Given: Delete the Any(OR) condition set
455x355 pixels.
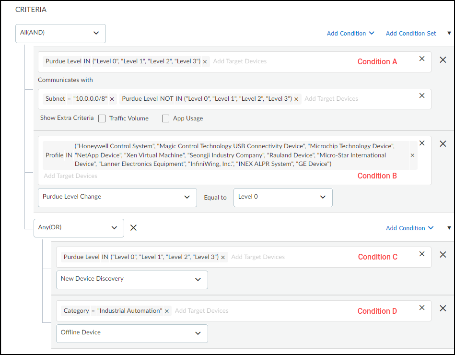Looking at the screenshot, I should (x=134, y=228).
